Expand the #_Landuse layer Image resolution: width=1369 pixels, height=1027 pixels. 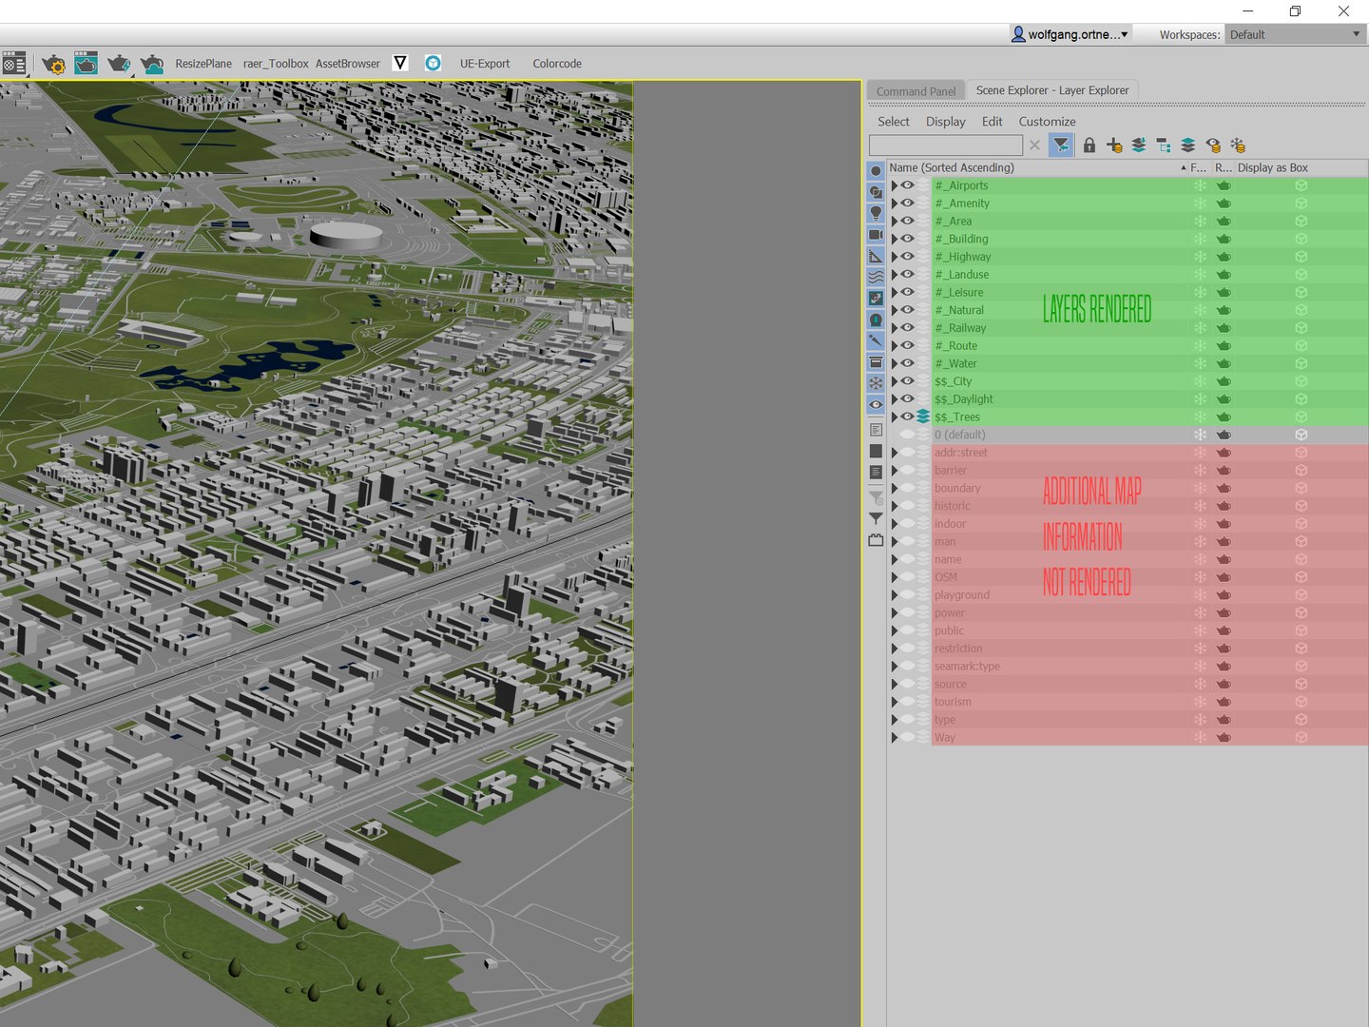pos(894,275)
